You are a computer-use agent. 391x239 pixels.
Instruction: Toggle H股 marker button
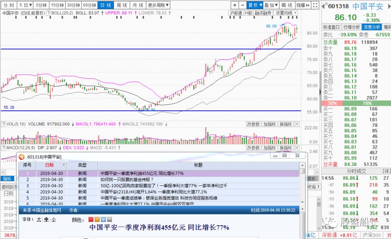click(x=249, y=13)
